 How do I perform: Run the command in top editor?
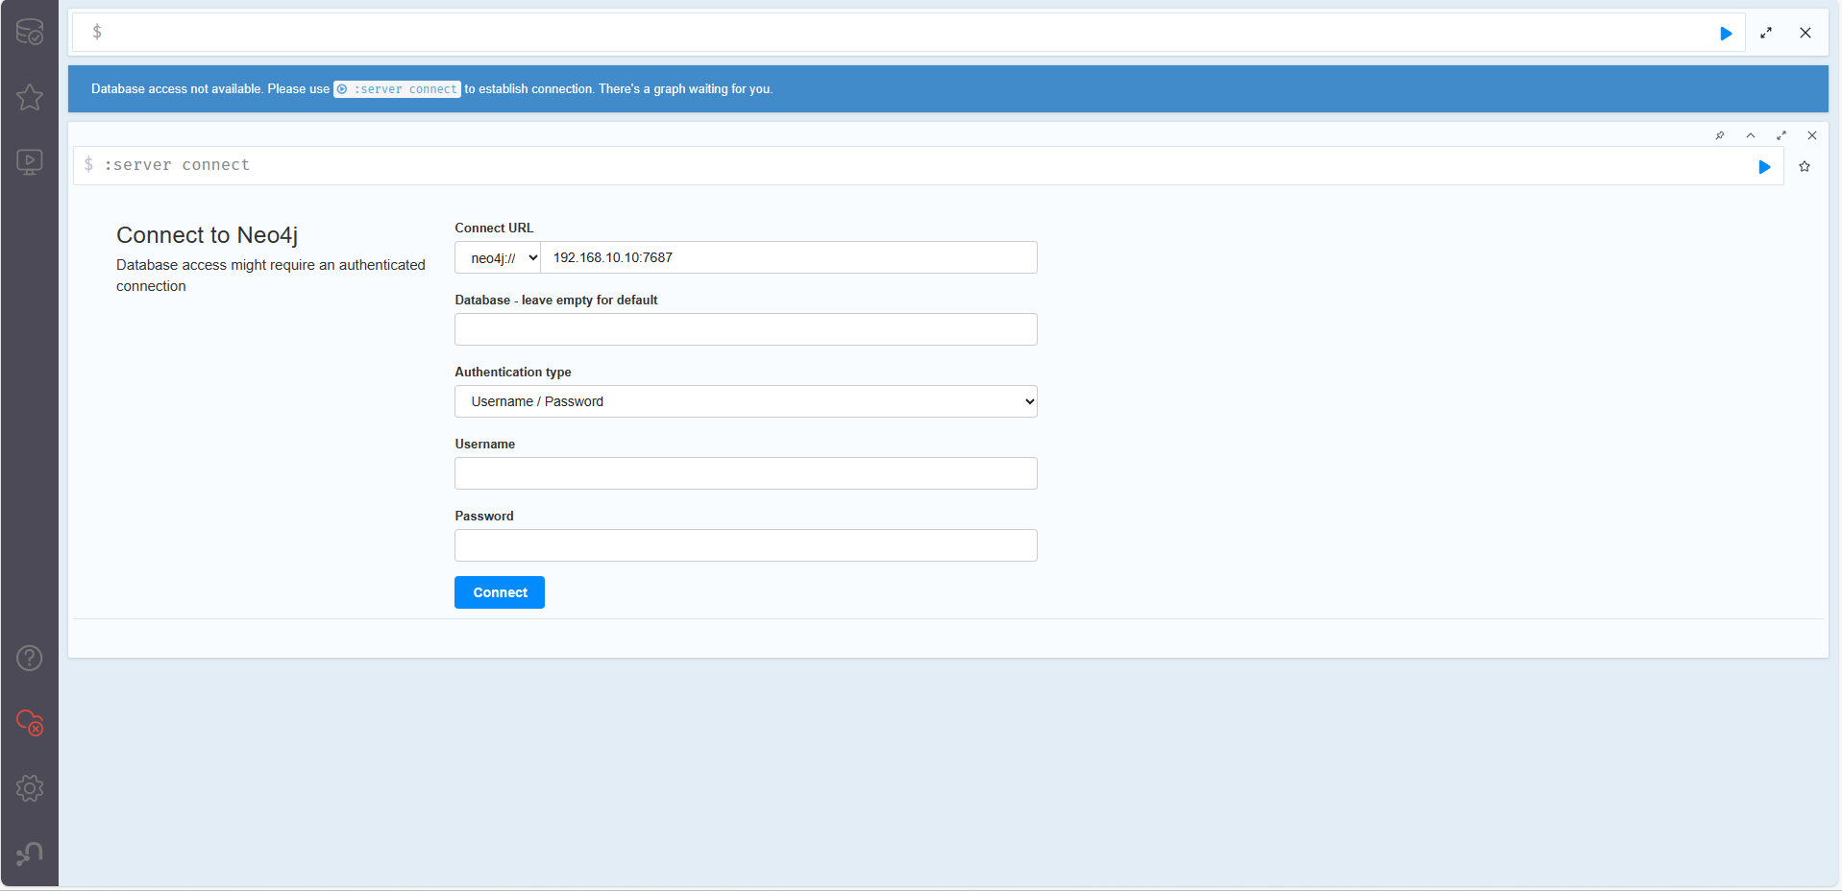click(1726, 34)
